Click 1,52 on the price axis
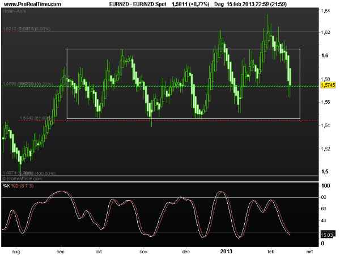This screenshot has height=255, width=340. [325, 148]
